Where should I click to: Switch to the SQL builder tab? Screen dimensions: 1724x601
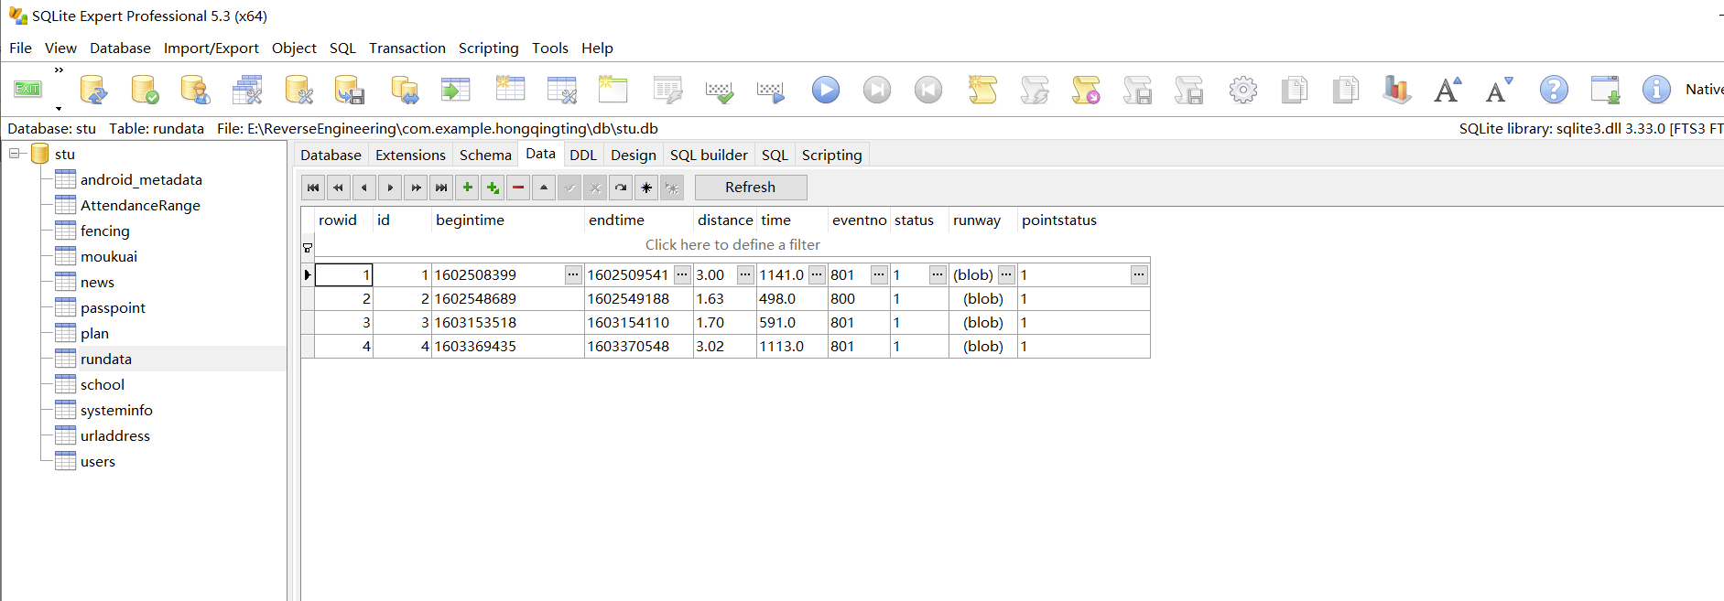[708, 156]
